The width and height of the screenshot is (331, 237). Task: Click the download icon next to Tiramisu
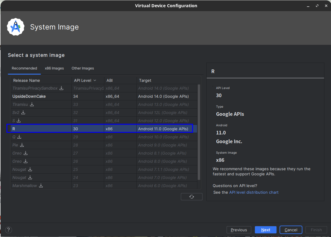click(32, 104)
